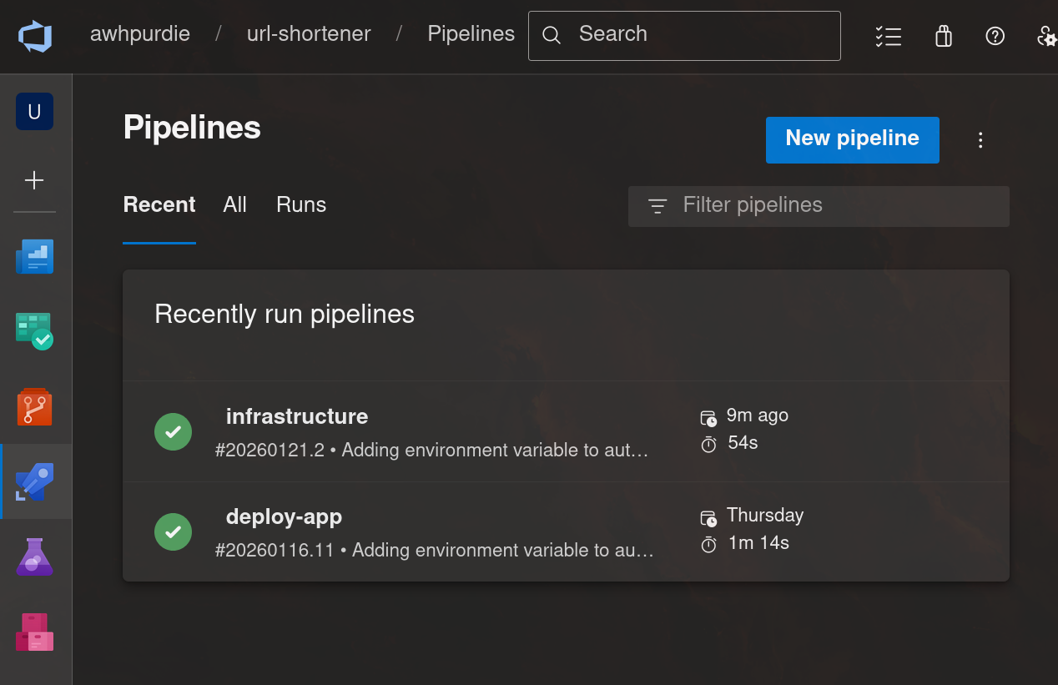Click the url-shortener breadcrumb link
Viewport: 1058px width, 685px height.
309,34
